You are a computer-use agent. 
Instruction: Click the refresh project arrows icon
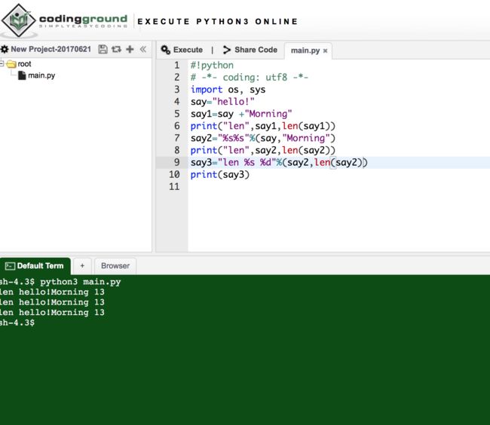(x=117, y=49)
